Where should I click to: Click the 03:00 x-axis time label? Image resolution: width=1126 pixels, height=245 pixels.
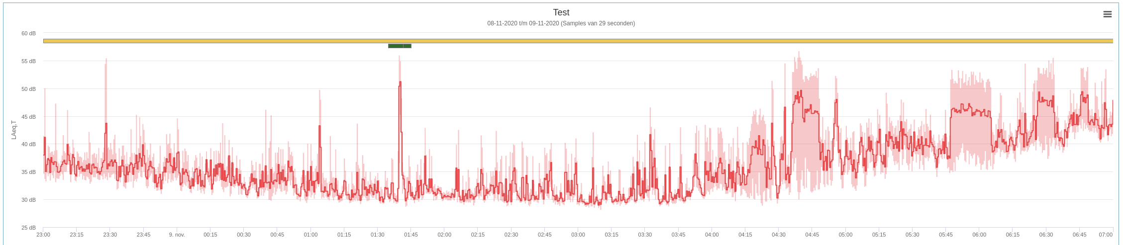pyautogui.click(x=578, y=235)
